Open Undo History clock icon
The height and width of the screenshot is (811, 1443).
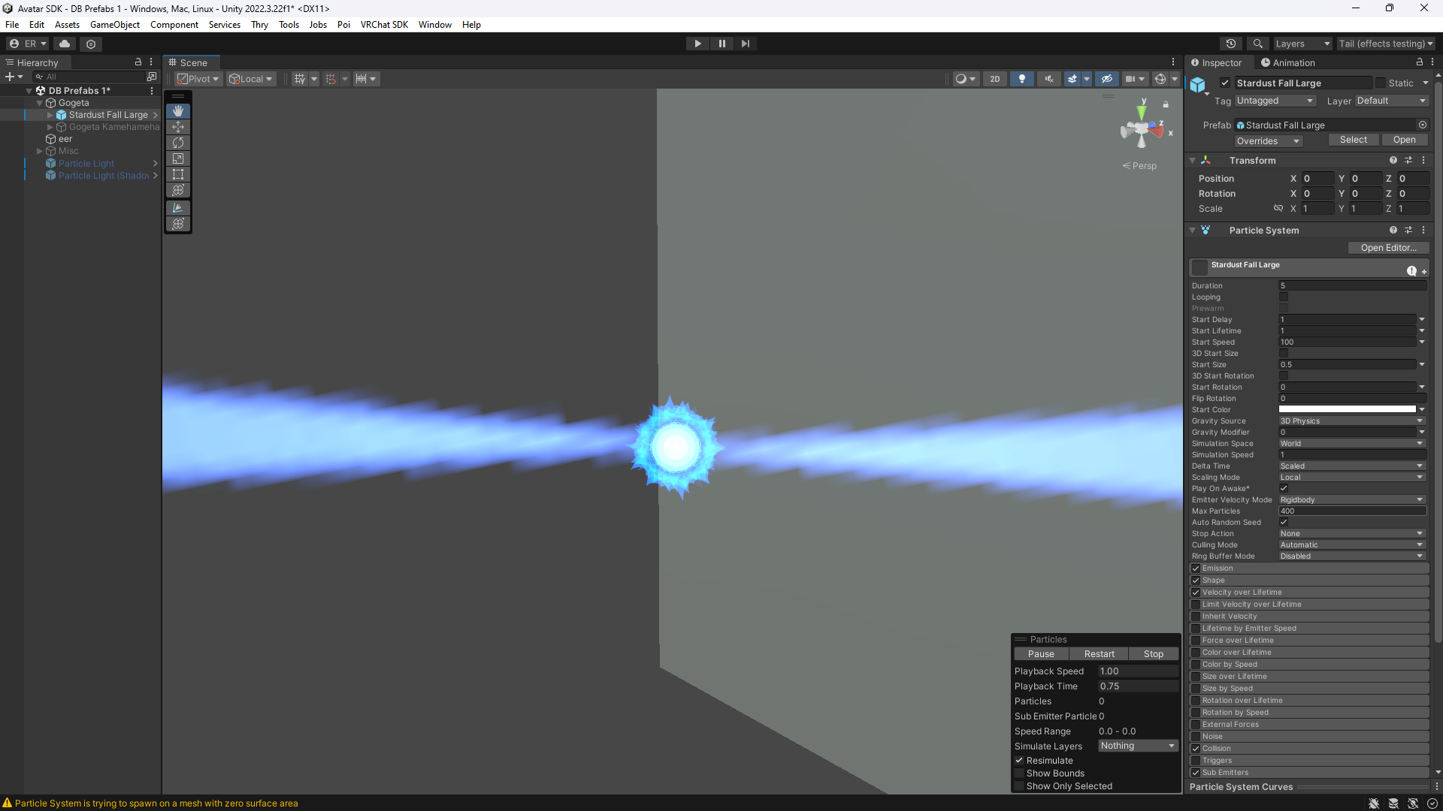(1230, 44)
